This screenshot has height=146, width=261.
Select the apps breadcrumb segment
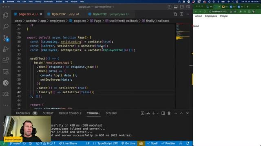[x=18, y=21]
